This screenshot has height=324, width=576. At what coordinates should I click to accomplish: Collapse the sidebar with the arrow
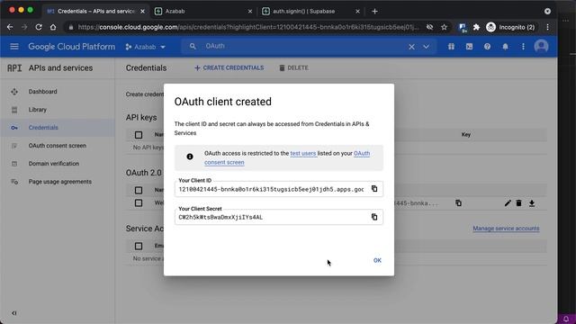click(x=14, y=313)
